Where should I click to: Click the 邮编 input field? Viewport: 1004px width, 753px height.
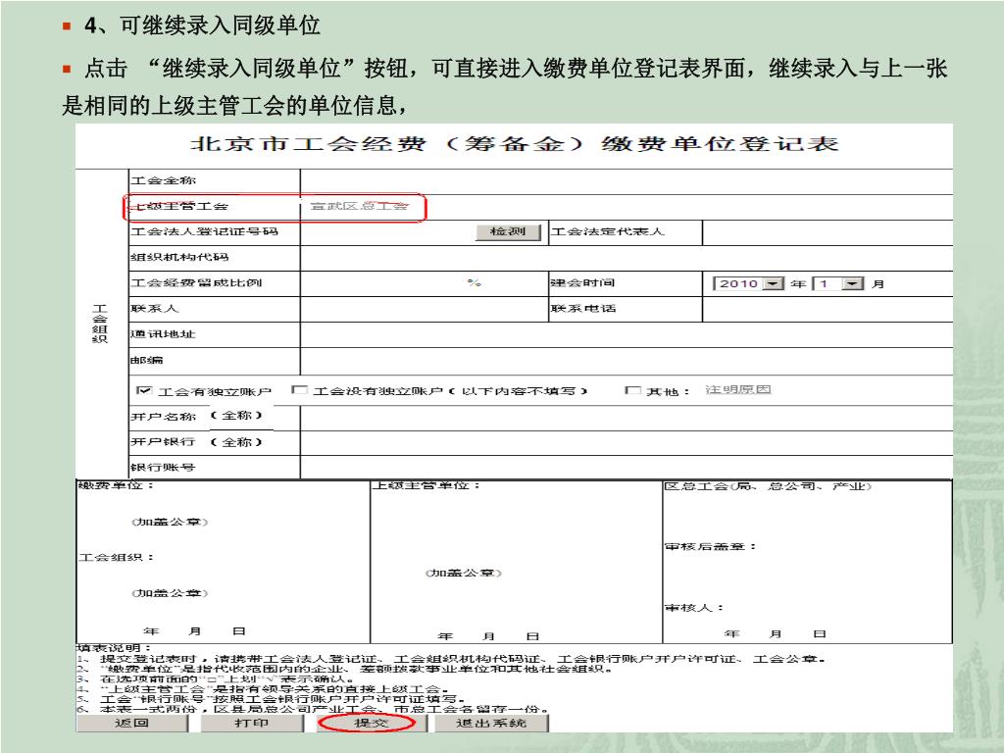[x=627, y=361]
